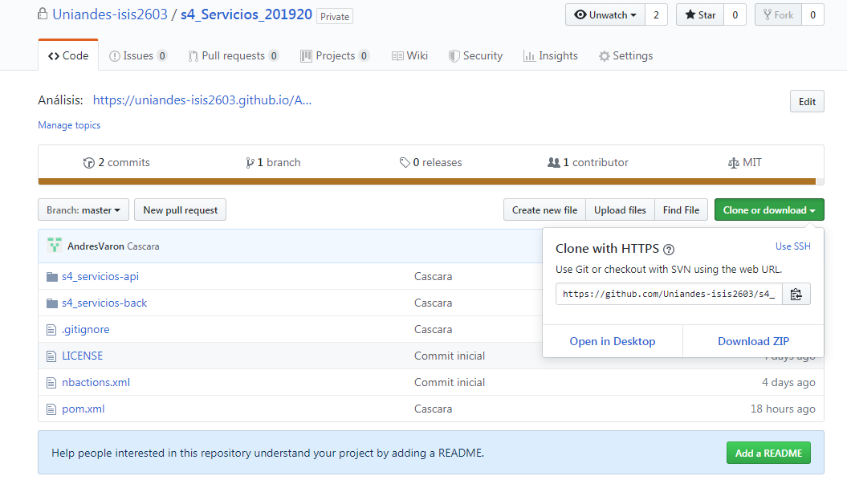Open the pom.xml file
This screenshot has height=480, width=847.
(x=83, y=409)
